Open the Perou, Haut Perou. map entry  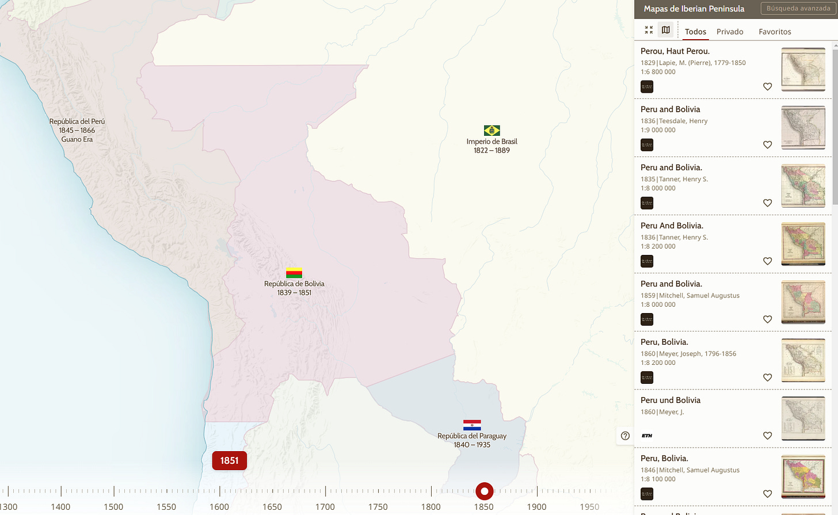(675, 51)
